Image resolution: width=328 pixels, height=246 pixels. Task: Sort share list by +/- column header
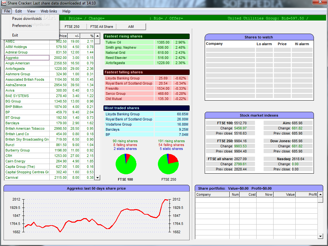(74, 36)
